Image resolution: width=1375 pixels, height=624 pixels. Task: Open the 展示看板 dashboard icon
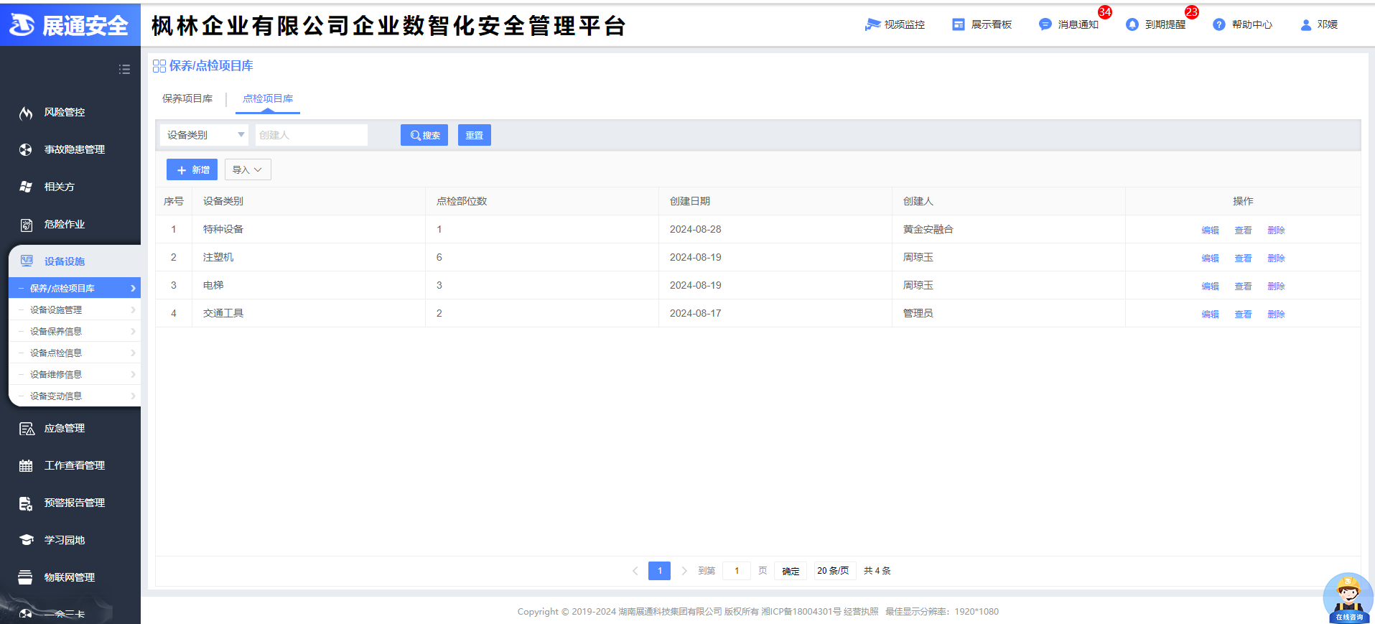click(959, 24)
